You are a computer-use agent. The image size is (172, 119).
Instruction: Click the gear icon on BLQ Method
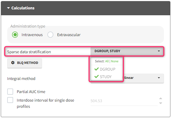point(13,63)
